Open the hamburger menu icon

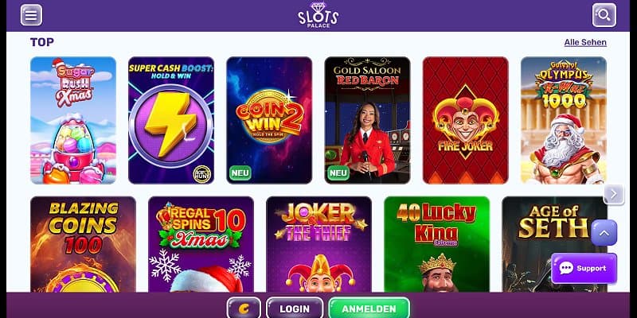tap(31, 15)
